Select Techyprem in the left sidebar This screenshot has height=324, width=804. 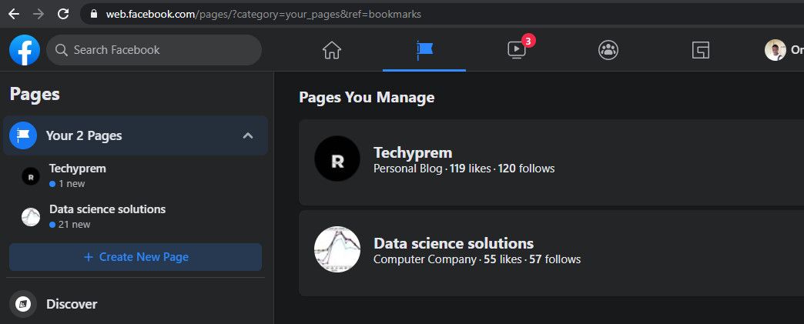click(78, 169)
